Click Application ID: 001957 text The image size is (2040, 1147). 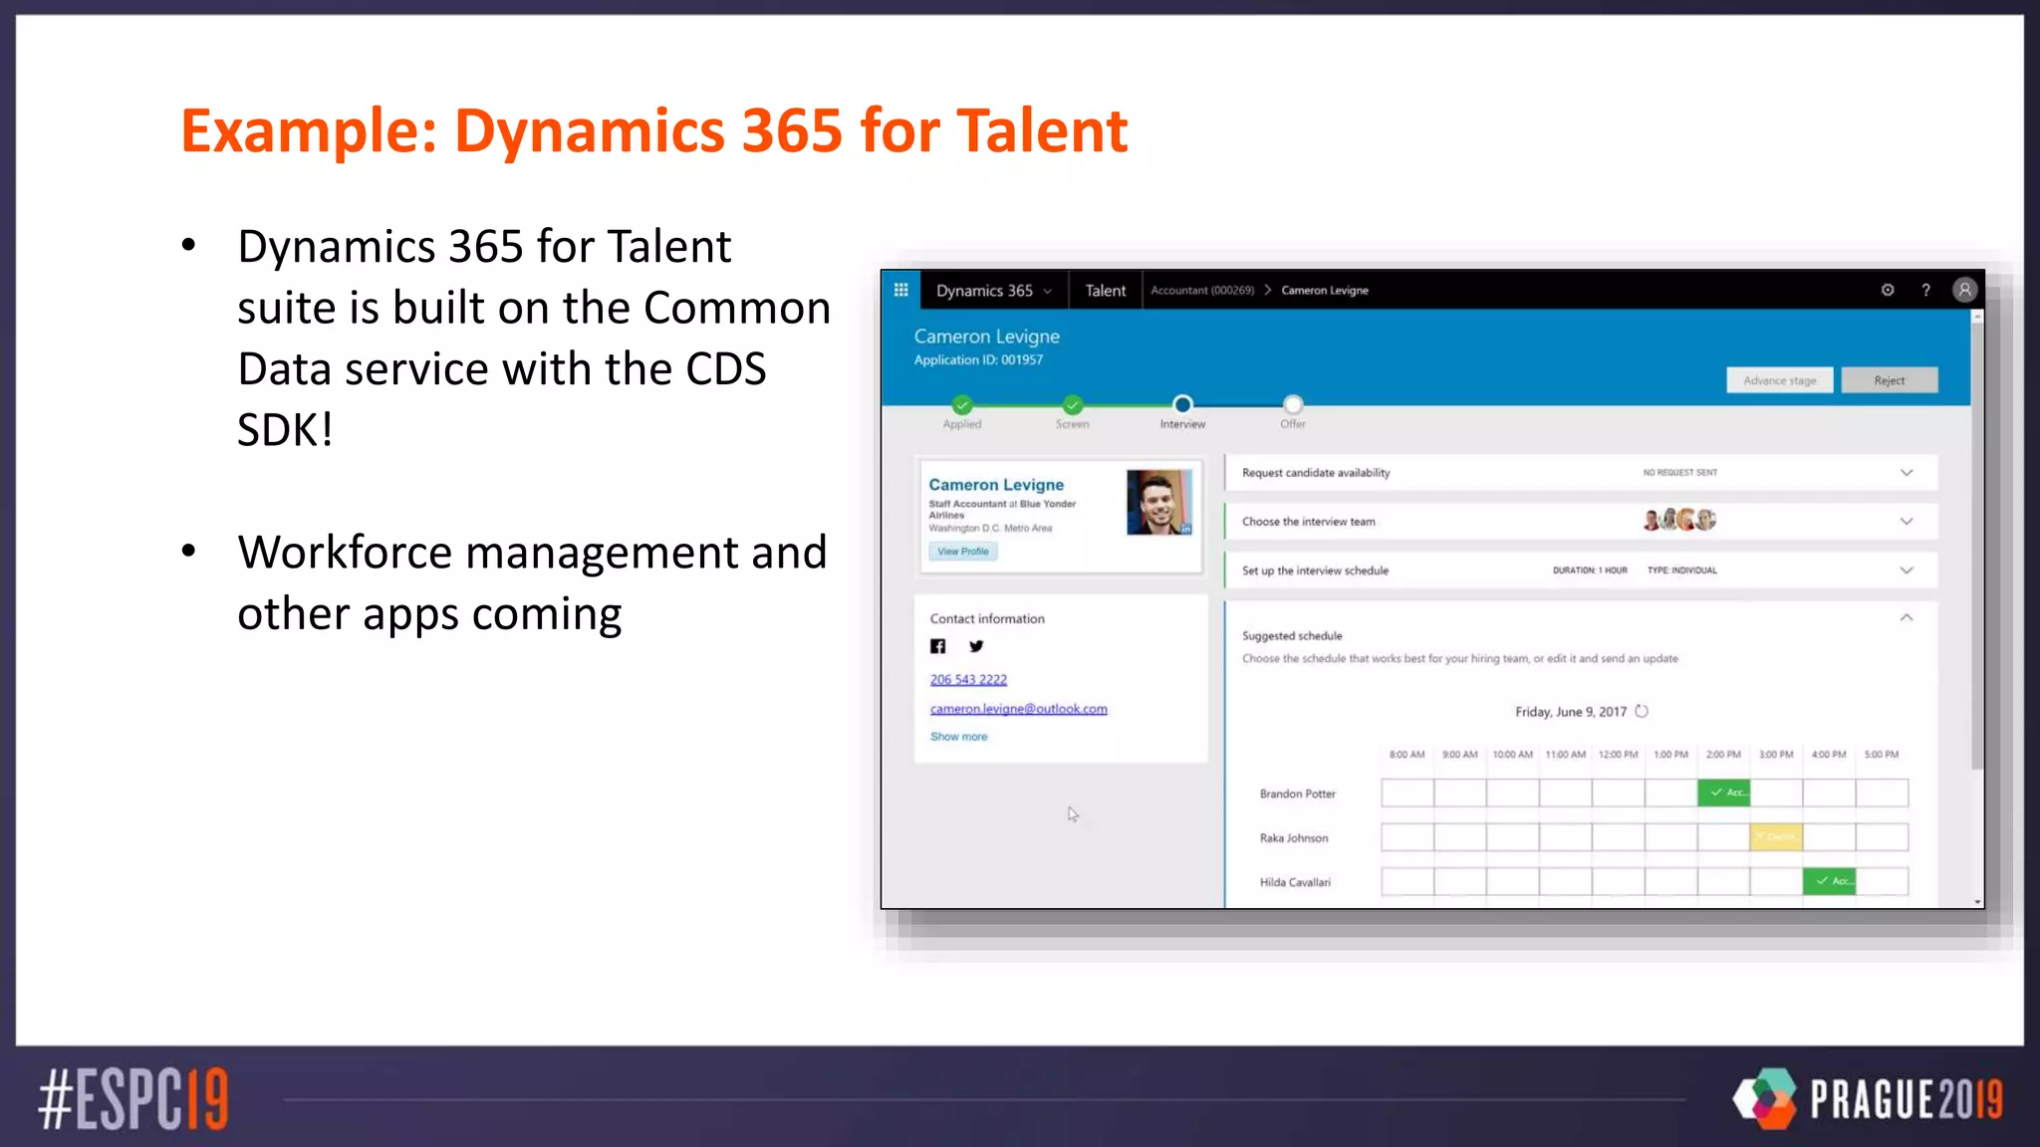pos(978,360)
